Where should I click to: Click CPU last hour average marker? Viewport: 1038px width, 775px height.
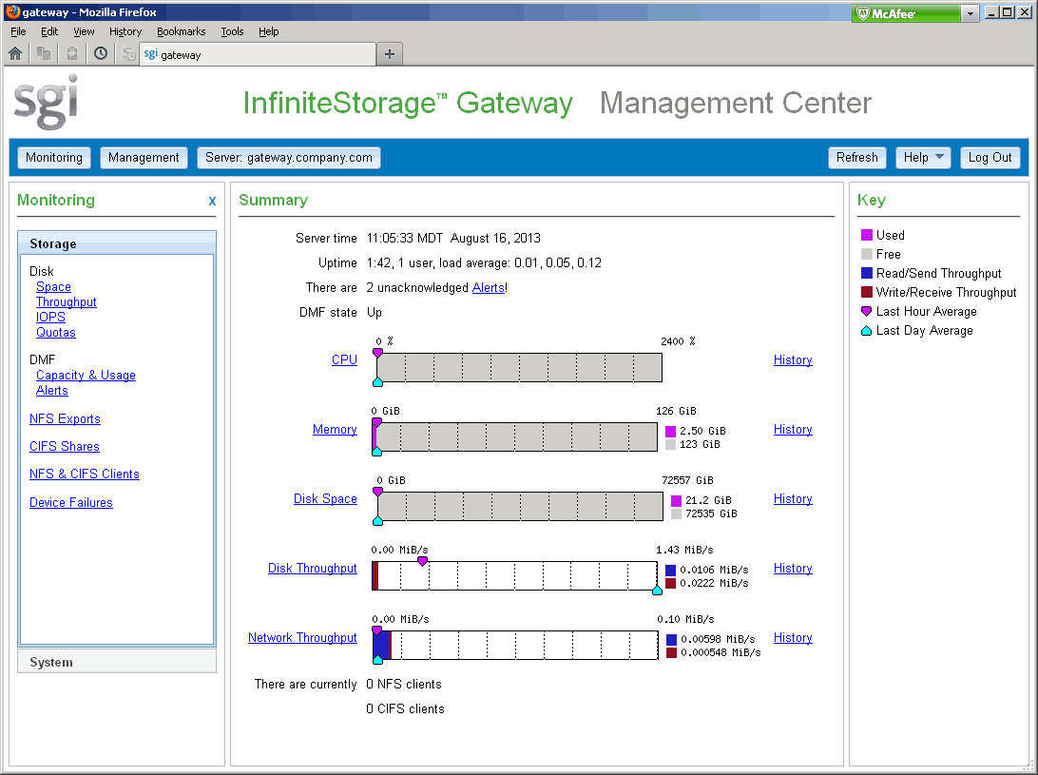point(377,353)
